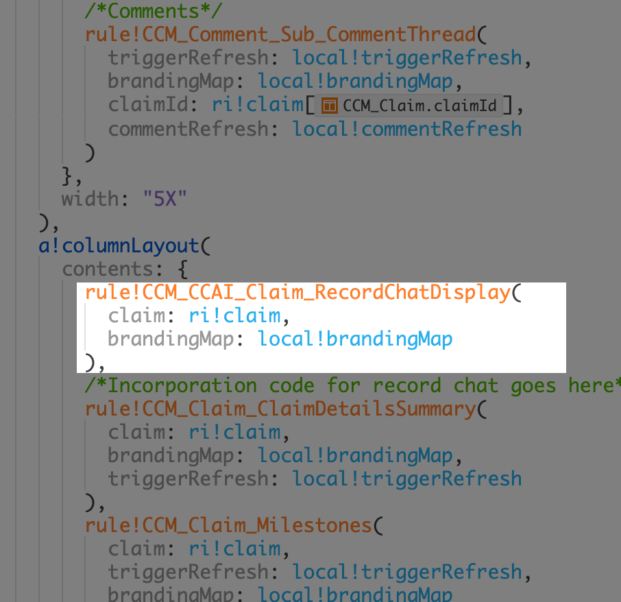The height and width of the screenshot is (602, 621).
Task: Click the CCM_Claim.claimId record field chip
Action: pyautogui.click(x=409, y=106)
